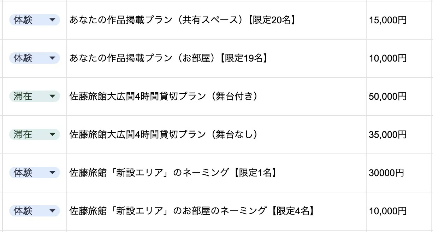Click the 大広間4時間貸切プラン（舞台付き） cell
Viewport: 433px width, 232px height.
163,96
